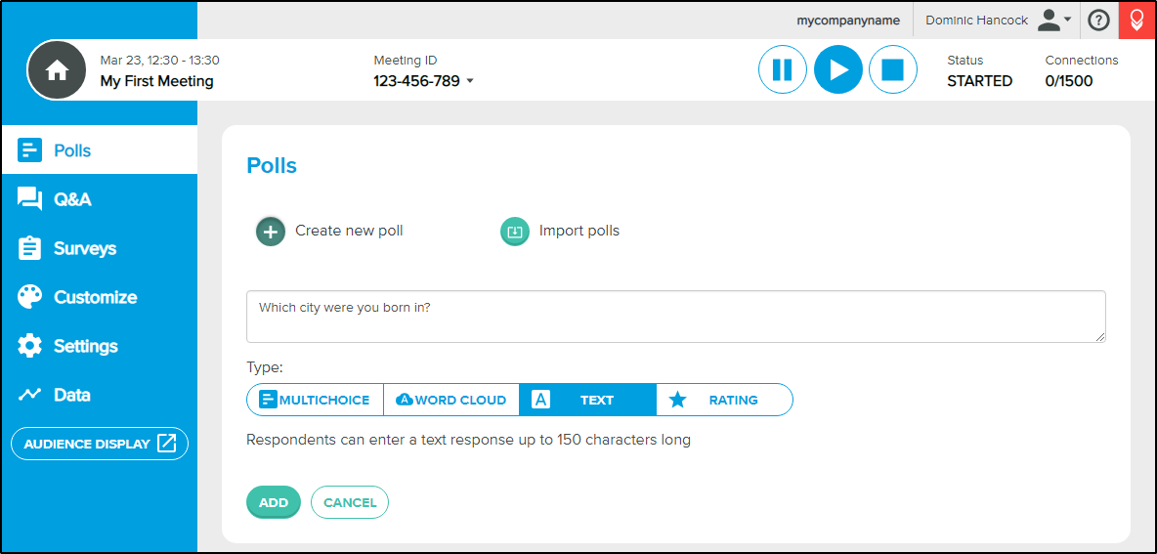Screen dimensions: 1157x554
Task: Pause the meeting with pause button
Action: point(782,70)
